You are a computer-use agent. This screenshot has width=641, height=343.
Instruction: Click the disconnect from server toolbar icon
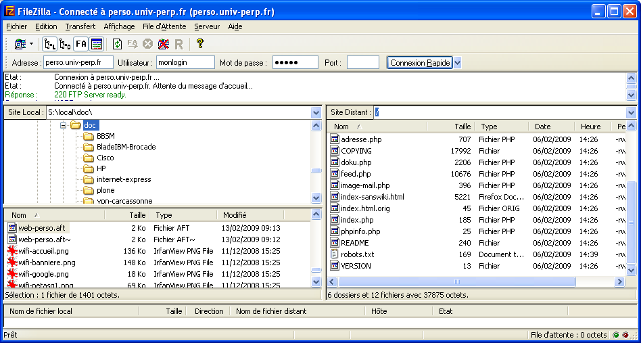coord(163,44)
